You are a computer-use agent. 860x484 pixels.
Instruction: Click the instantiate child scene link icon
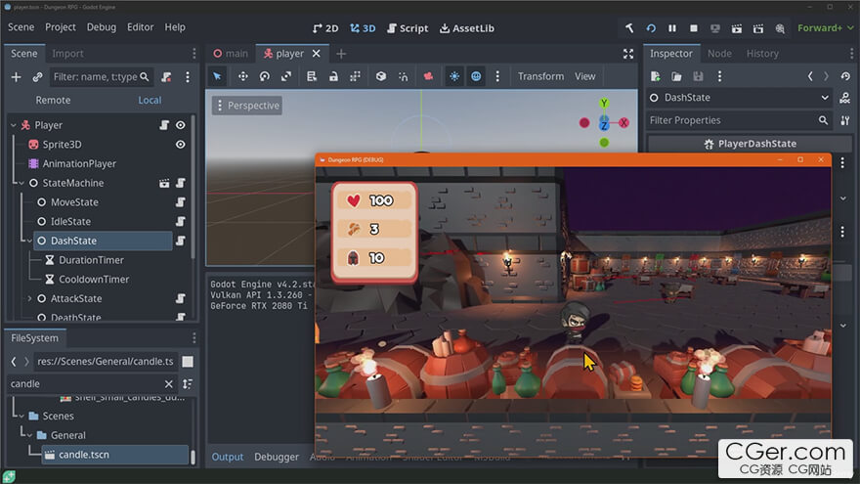pyautogui.click(x=37, y=77)
